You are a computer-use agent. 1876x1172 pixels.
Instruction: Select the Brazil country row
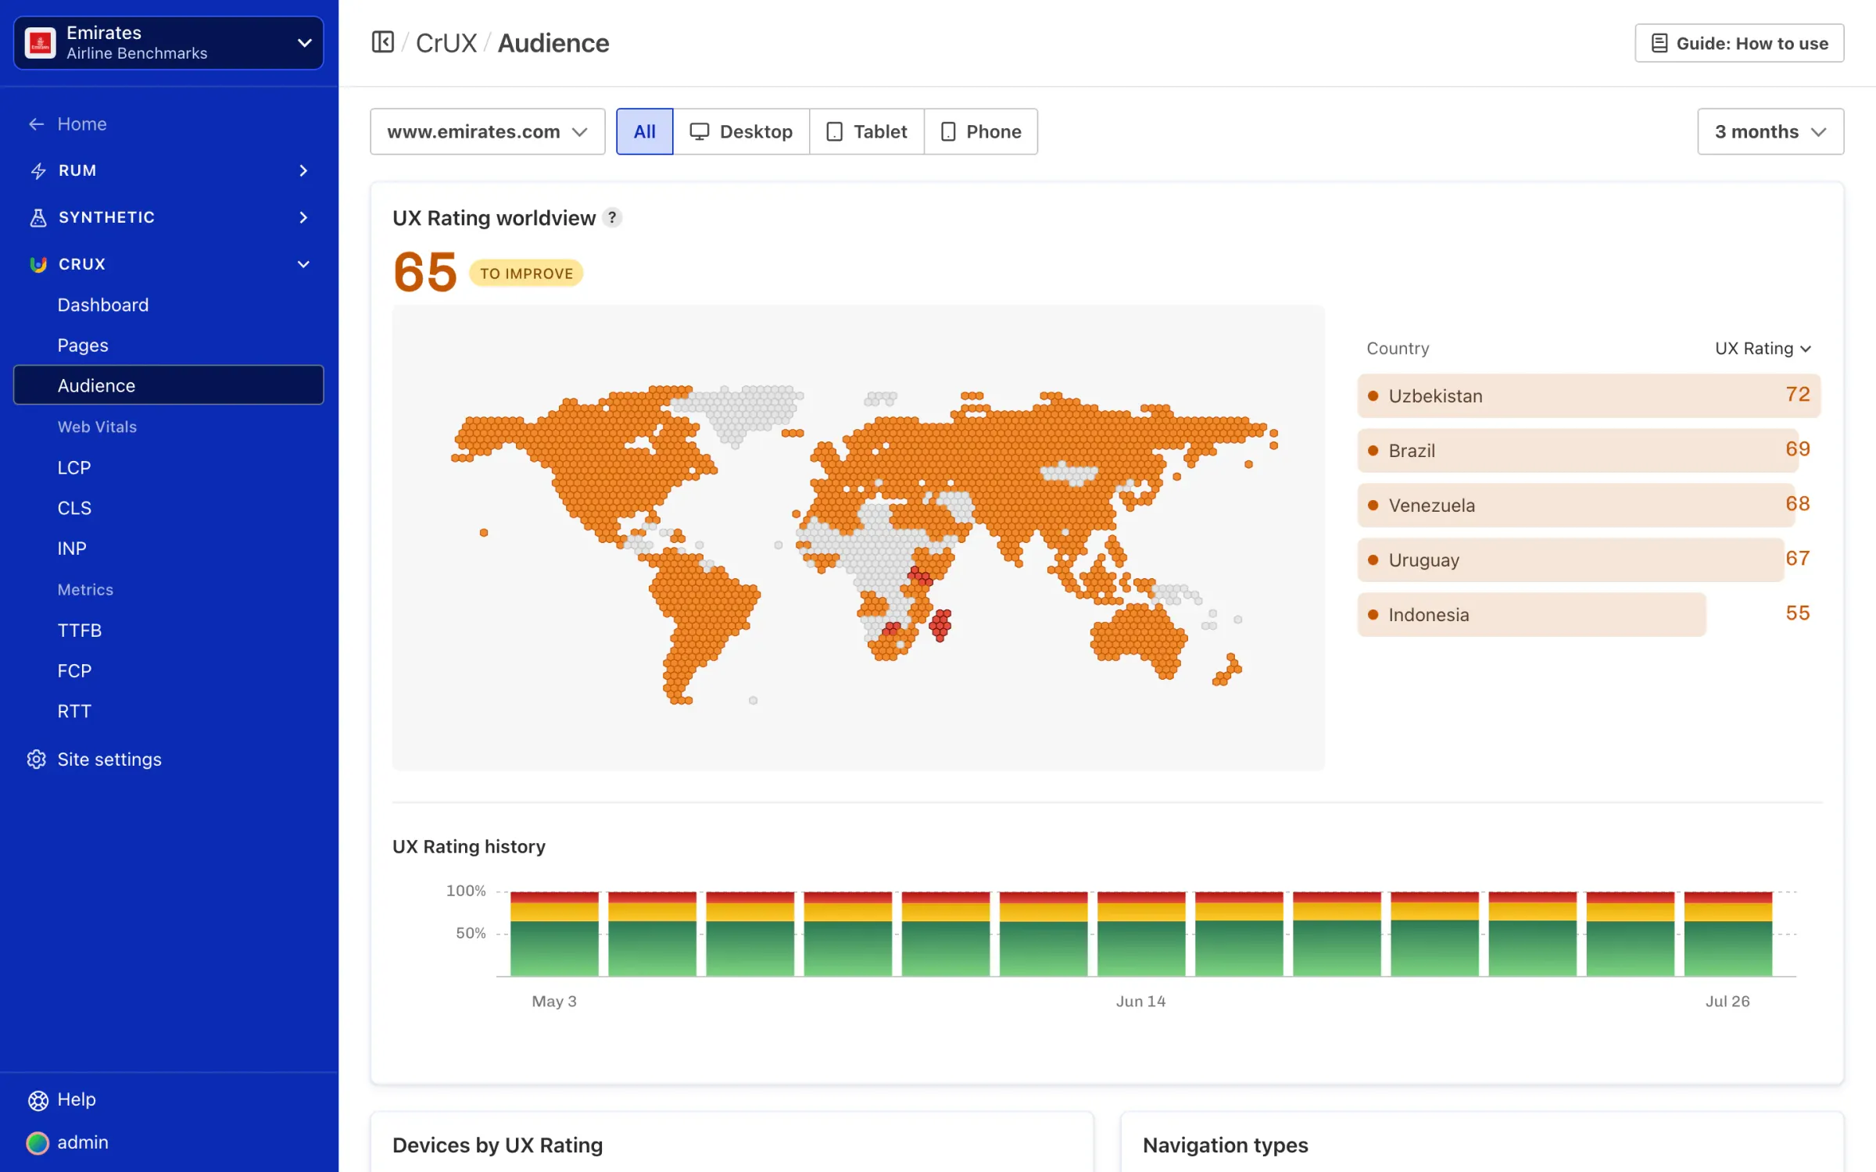[1589, 450]
